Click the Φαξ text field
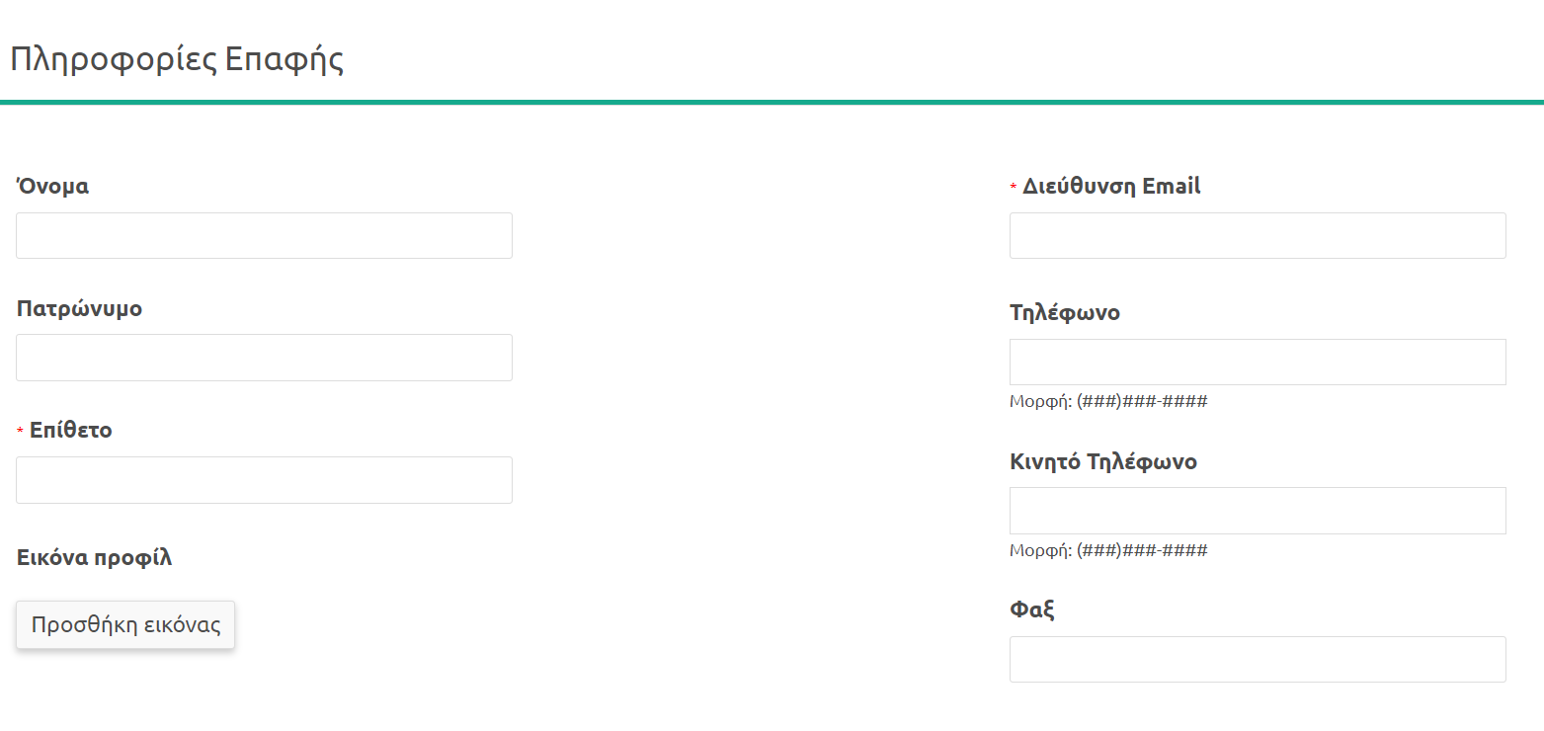 [x=1257, y=659]
